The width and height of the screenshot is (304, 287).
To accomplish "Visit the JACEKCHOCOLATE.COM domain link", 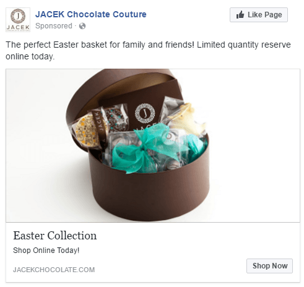I will click(x=54, y=270).
